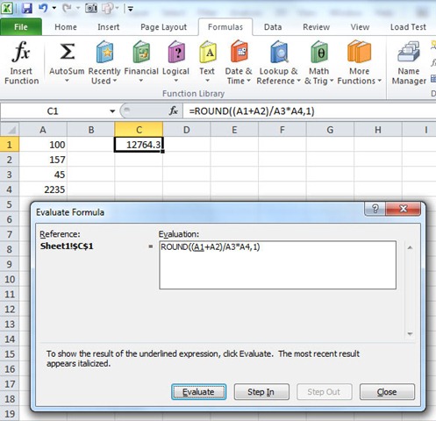The height and width of the screenshot is (421, 436).
Task: Click the Evaluation box scroll up arrow
Action: pos(410,247)
